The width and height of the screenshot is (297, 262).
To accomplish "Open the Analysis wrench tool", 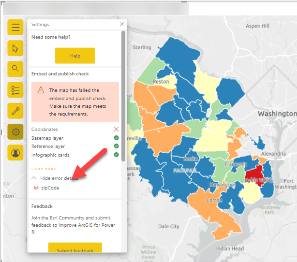I will (15, 111).
